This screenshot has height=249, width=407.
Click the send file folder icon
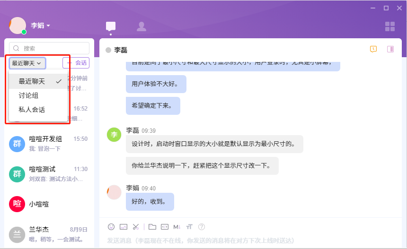[x=152, y=227]
